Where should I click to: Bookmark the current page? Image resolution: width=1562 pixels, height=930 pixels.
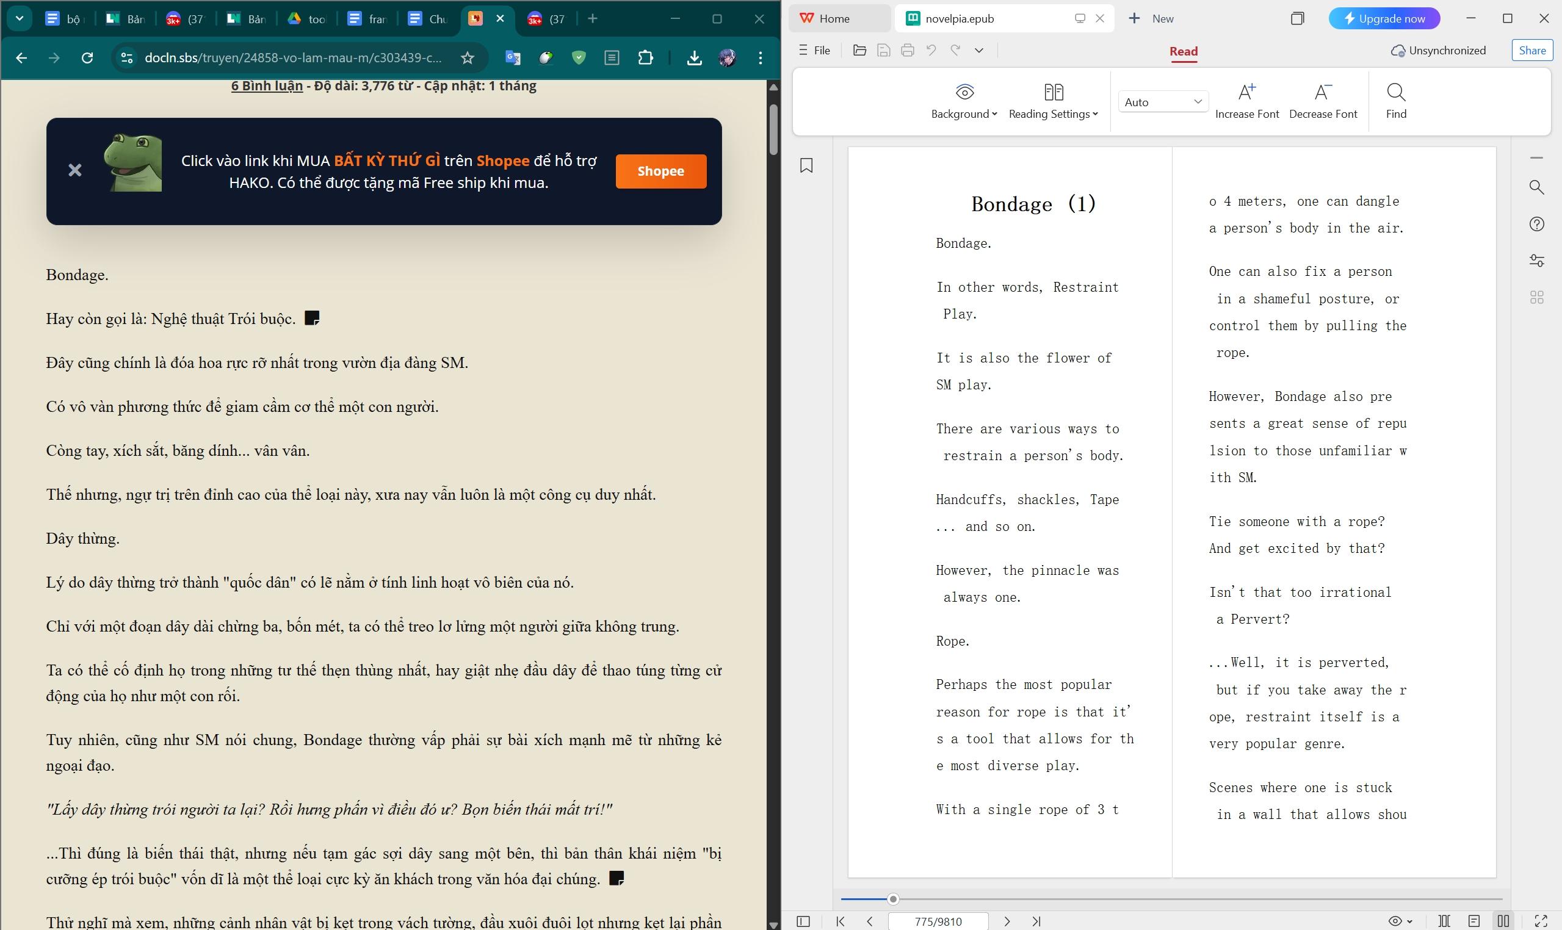click(806, 165)
